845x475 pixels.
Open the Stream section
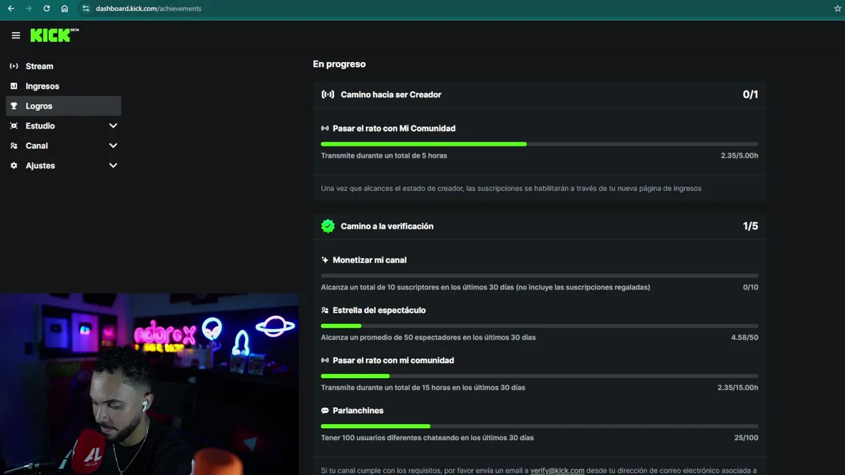pos(63,66)
